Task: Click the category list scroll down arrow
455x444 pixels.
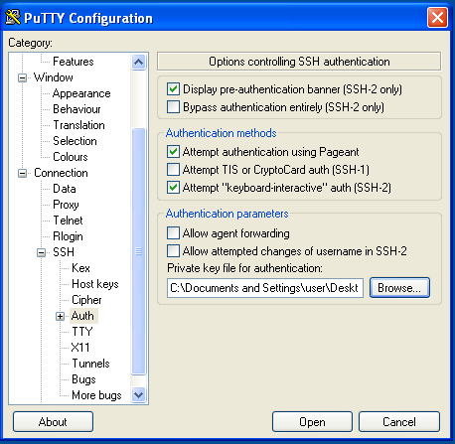Action: pos(138,394)
